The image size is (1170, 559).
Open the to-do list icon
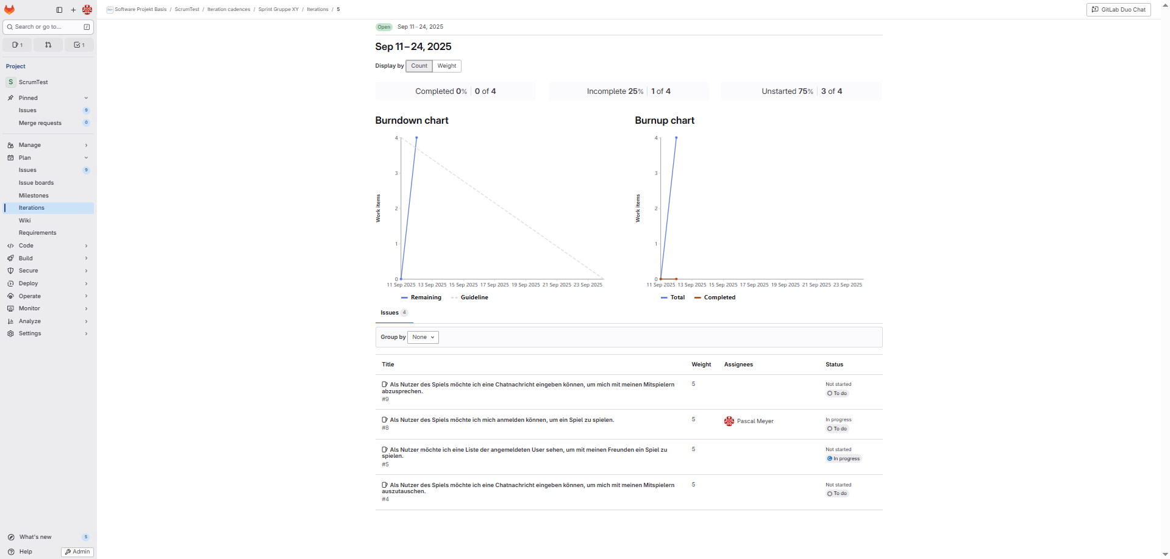pyautogui.click(x=79, y=45)
